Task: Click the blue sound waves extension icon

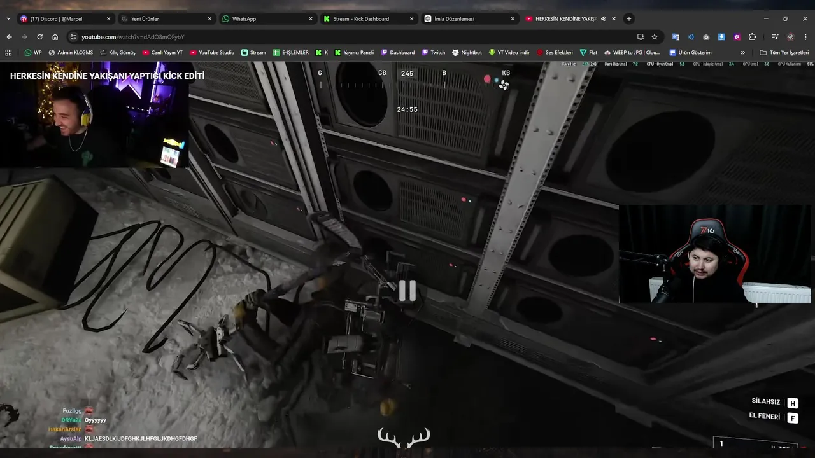Action: pyautogui.click(x=691, y=37)
